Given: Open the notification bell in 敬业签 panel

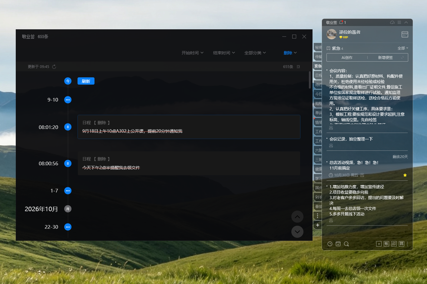Looking at the screenshot, I should tap(341, 22).
